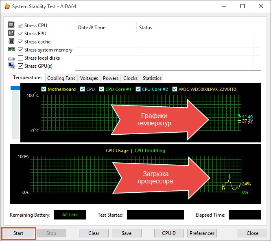Click the Test Started black value field
Viewport: 271px width, 241px height.
point(155,215)
